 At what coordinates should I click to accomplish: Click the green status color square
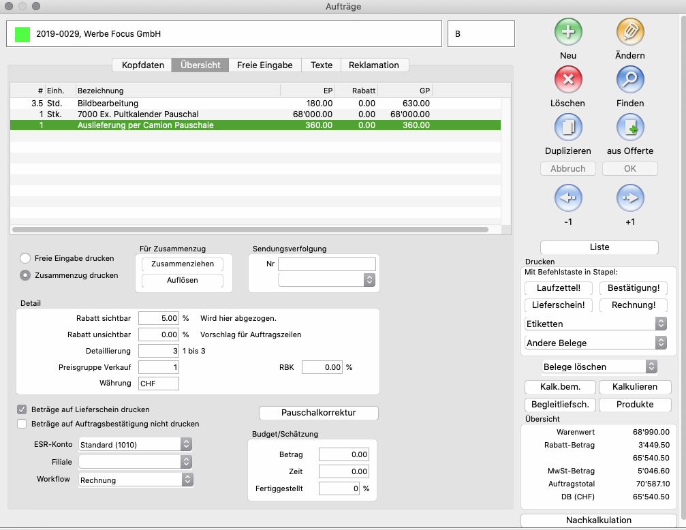(x=23, y=33)
